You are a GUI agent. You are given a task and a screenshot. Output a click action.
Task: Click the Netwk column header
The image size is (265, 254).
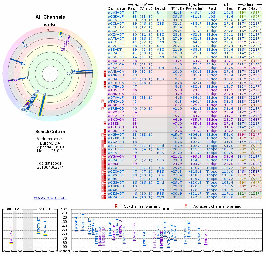tap(160, 8)
